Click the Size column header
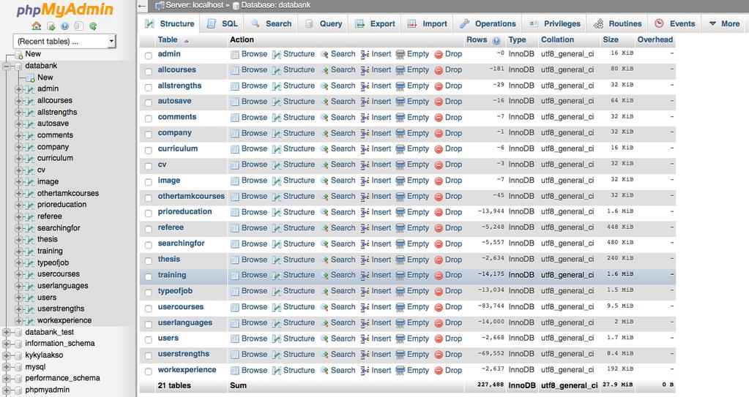Screen dimensions: 749x397 coord(611,40)
